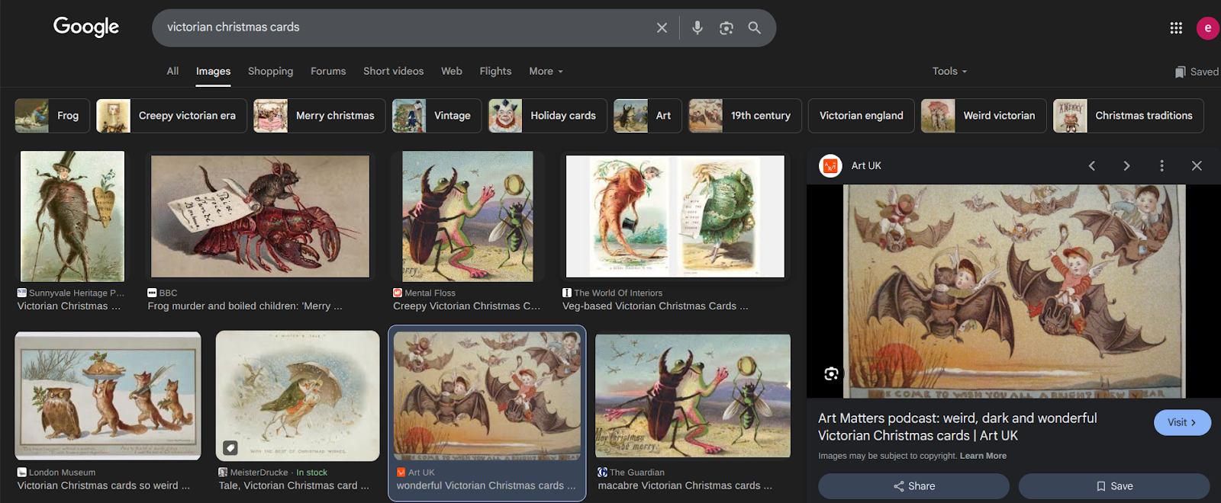Open 'Frog murder and boiled children' caption link
This screenshot has width=1221, height=503.
pyautogui.click(x=245, y=306)
